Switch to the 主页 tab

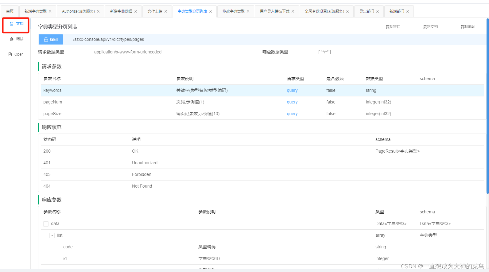tap(10, 11)
